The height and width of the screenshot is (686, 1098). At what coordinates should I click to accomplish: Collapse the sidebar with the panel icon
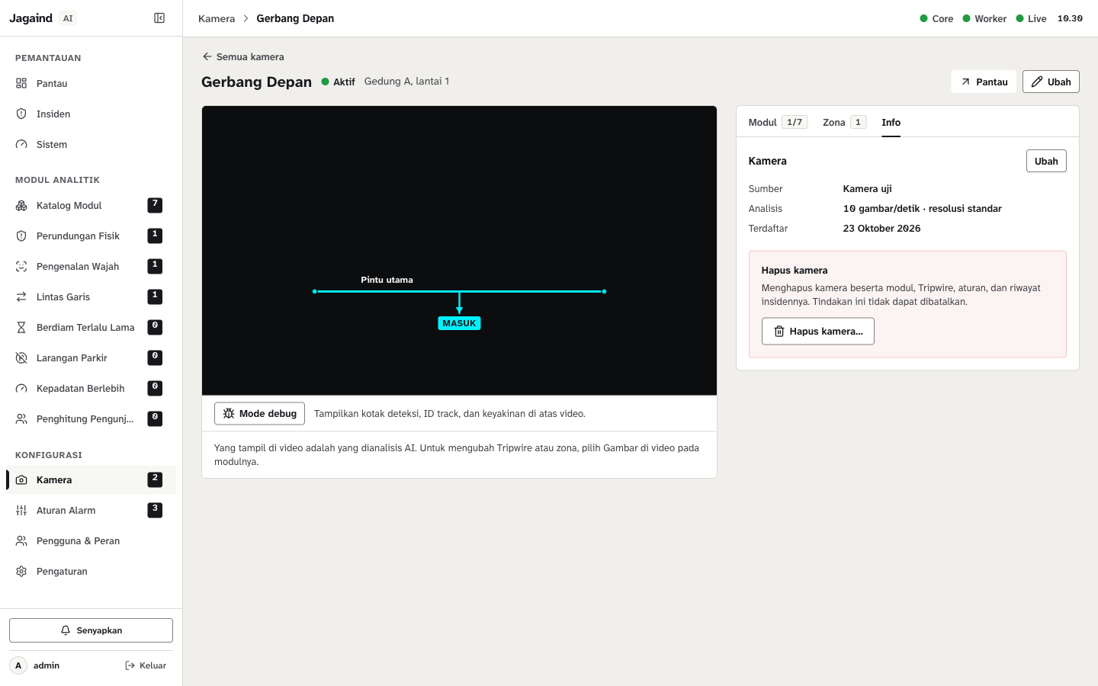tap(159, 18)
